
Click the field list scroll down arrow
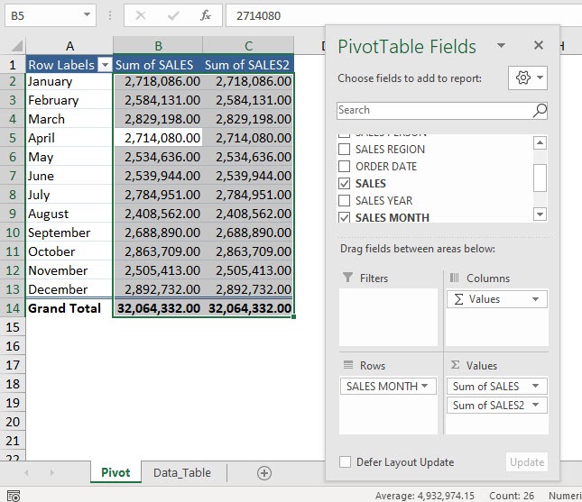pyautogui.click(x=540, y=214)
